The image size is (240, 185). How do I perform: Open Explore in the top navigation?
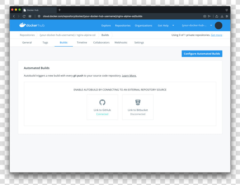[106, 25]
